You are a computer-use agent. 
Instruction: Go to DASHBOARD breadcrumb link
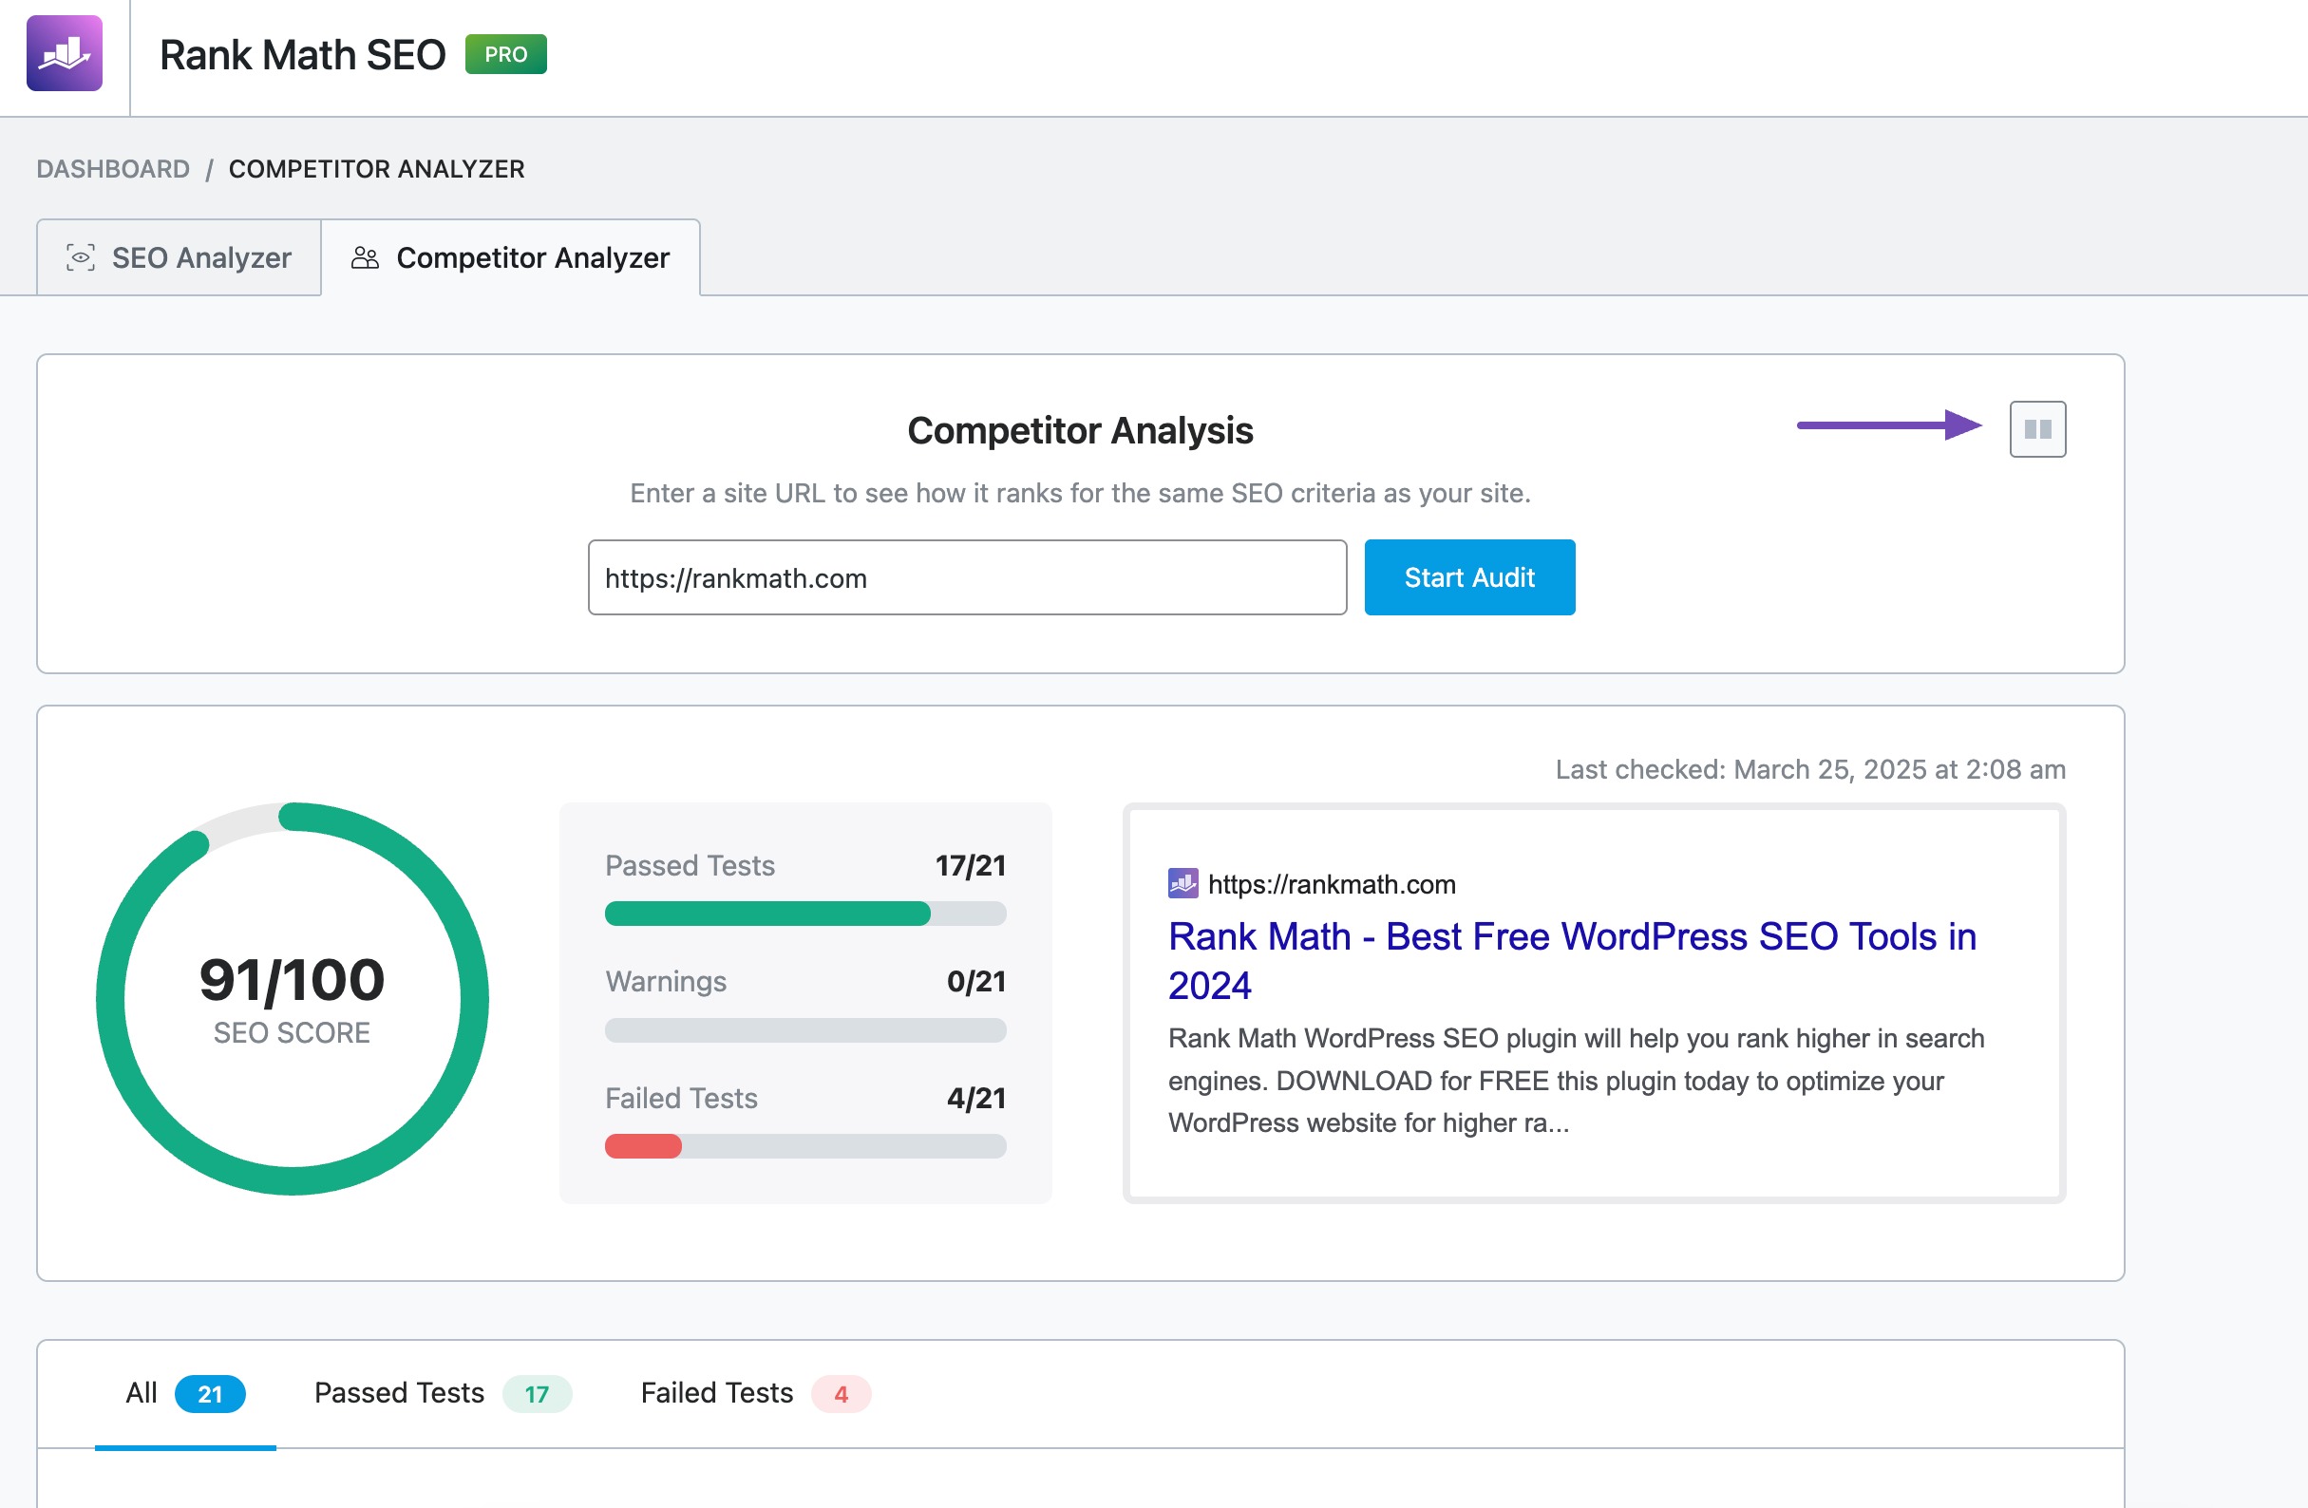tap(112, 169)
